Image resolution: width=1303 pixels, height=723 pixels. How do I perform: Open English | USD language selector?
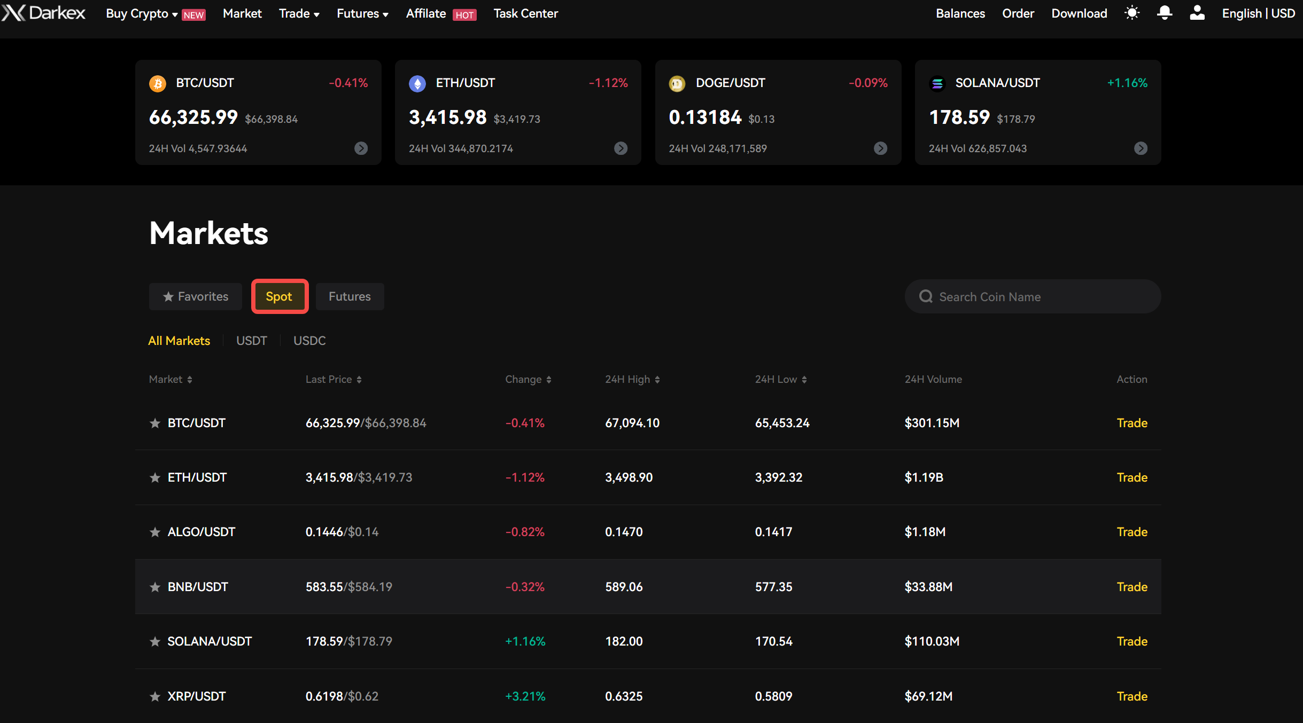1258,14
